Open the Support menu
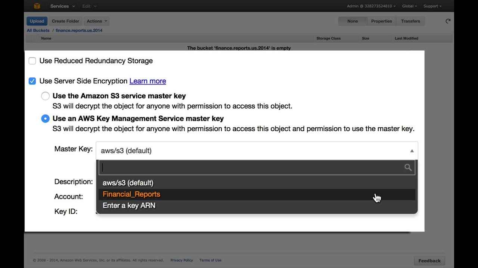This screenshot has width=478, height=268. (432, 6)
